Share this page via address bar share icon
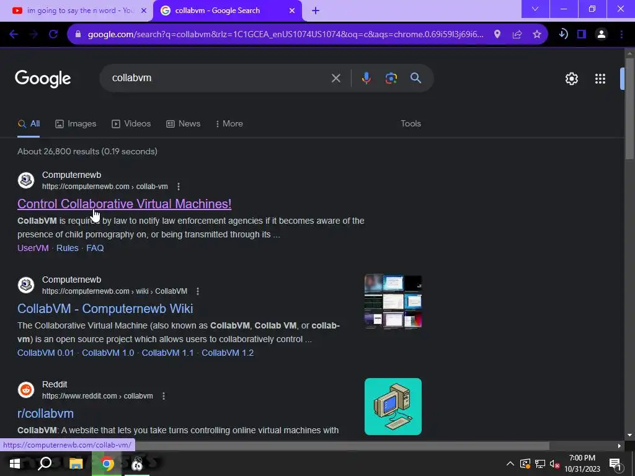The height and width of the screenshot is (476, 635). coord(517,35)
